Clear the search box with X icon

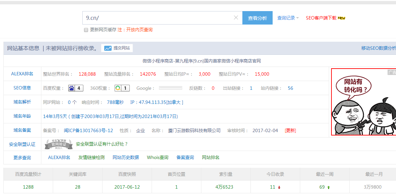tap(236, 18)
